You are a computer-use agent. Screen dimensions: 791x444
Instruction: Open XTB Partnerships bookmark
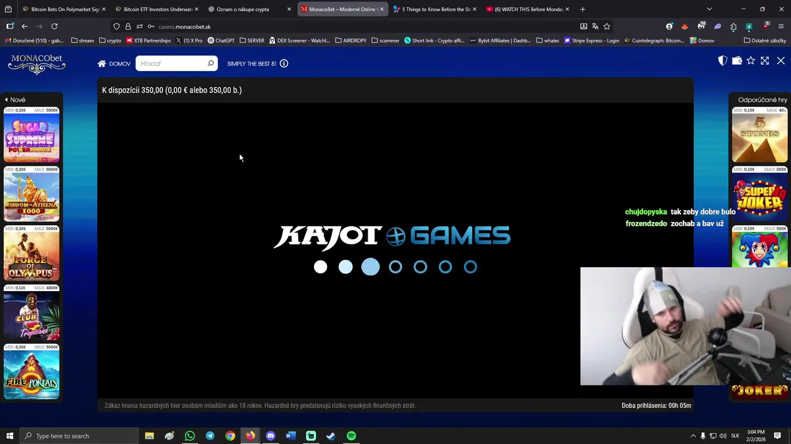148,41
